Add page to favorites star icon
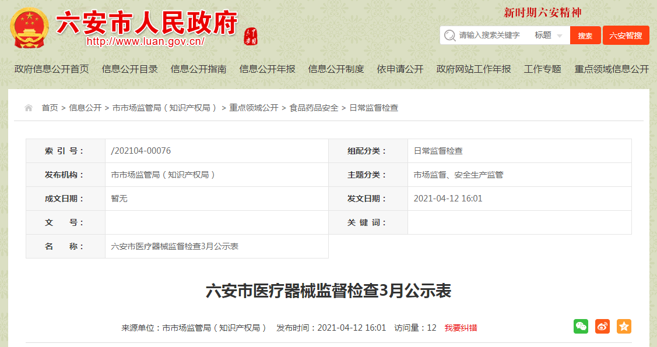The image size is (657, 347). (624, 327)
